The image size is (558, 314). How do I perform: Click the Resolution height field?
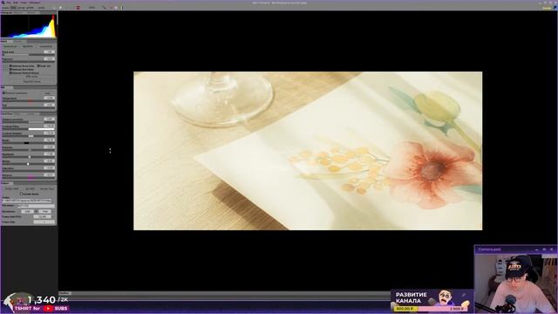click(x=44, y=211)
